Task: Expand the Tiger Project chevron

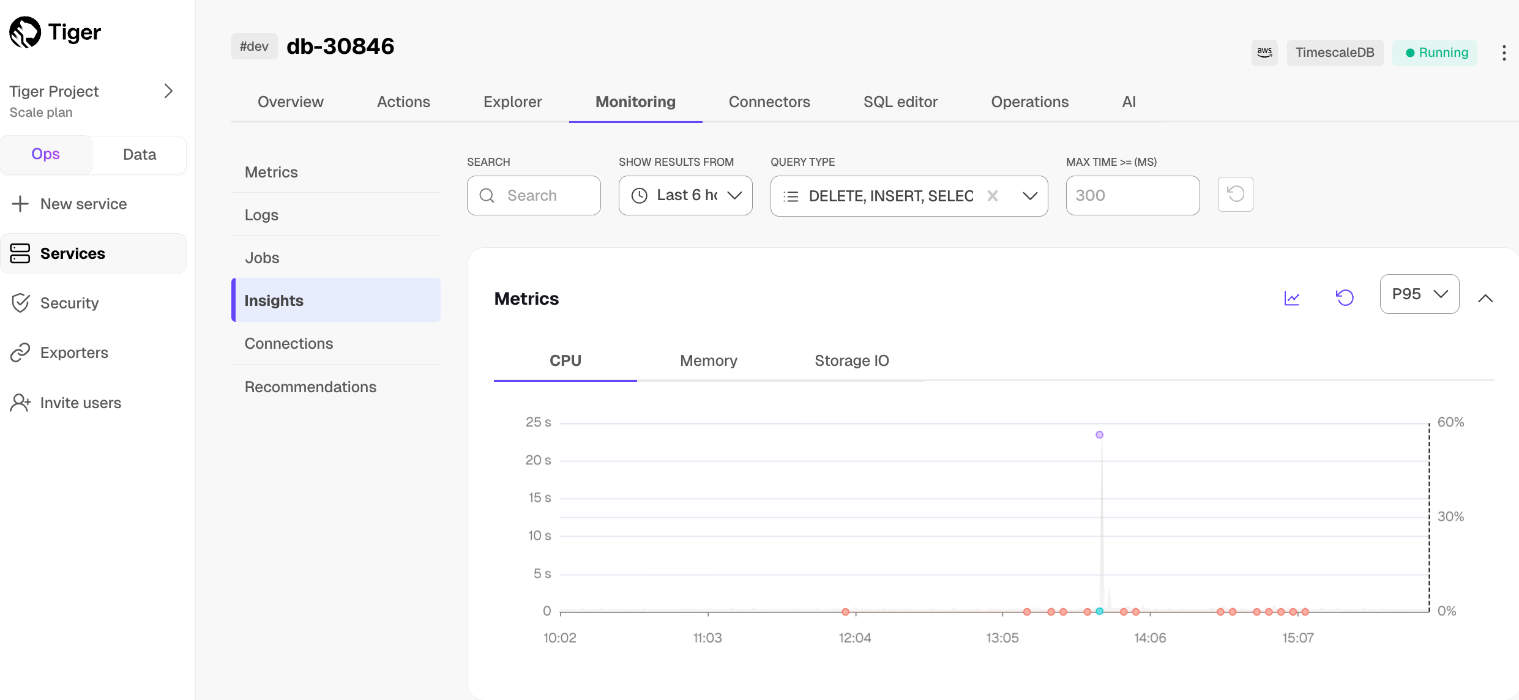Action: tap(168, 91)
